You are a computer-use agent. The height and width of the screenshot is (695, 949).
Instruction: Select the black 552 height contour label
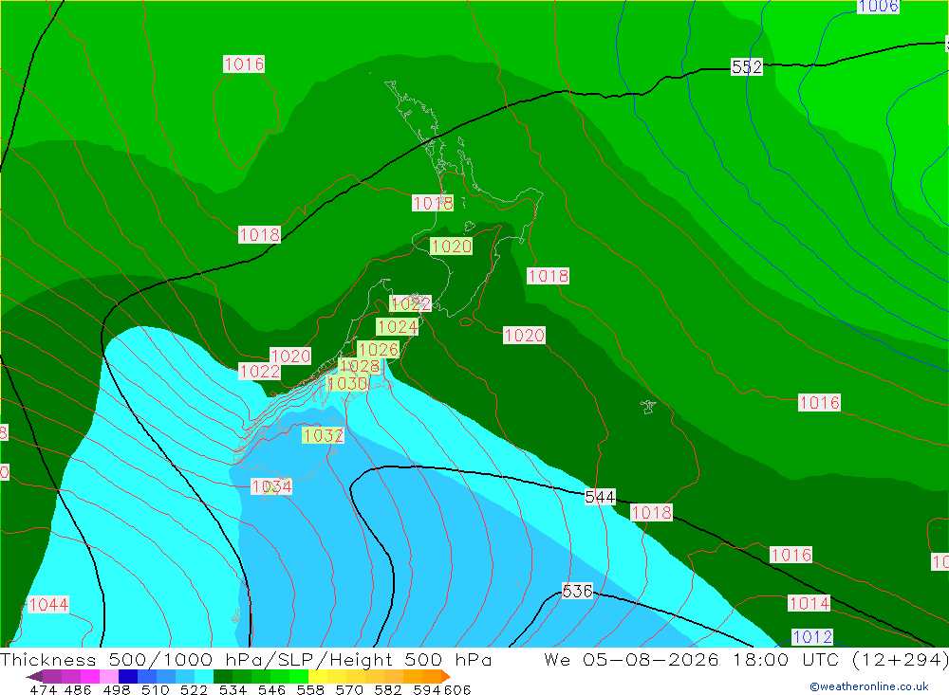pyautogui.click(x=747, y=66)
